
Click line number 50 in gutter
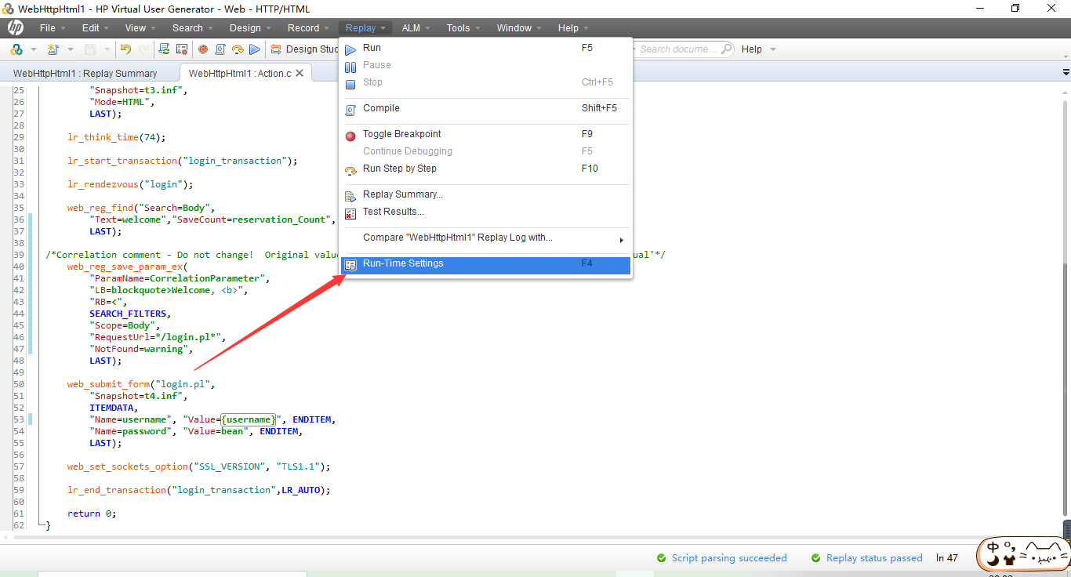click(x=19, y=384)
